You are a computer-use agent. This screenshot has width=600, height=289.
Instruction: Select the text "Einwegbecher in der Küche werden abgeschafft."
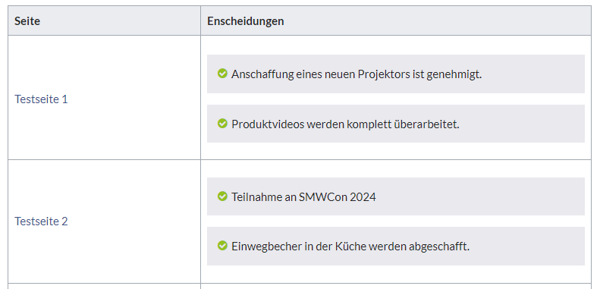click(350, 246)
